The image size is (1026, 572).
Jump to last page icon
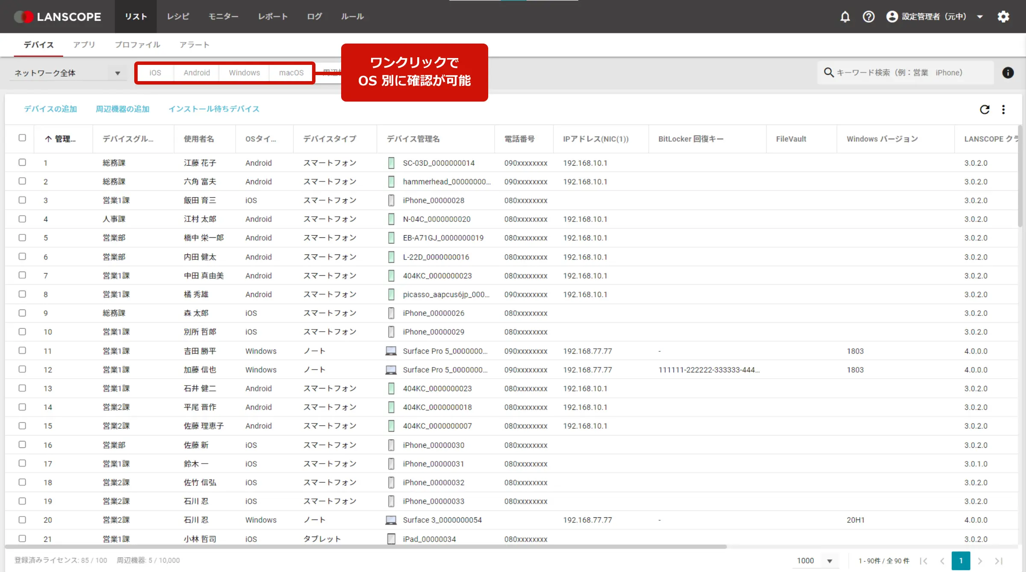coord(999,561)
